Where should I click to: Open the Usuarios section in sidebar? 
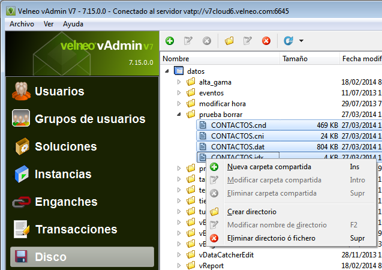(x=82, y=91)
